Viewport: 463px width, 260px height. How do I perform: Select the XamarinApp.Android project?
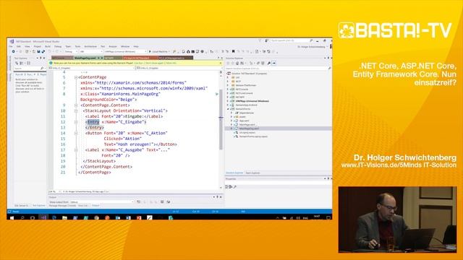(246, 105)
